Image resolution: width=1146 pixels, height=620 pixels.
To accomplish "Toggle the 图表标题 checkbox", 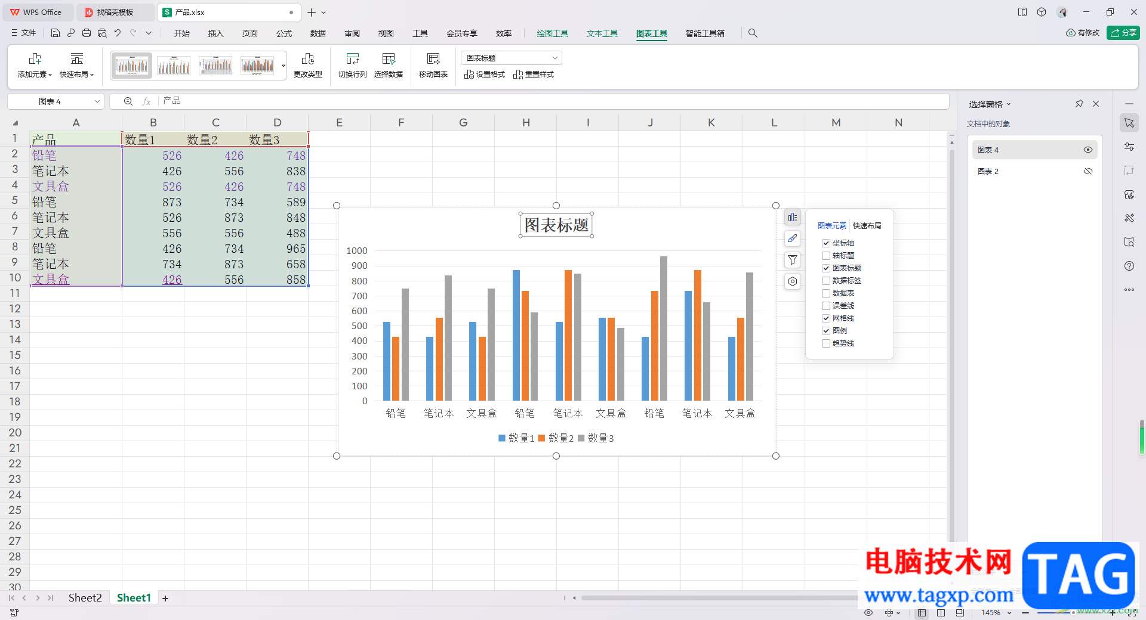I will pyautogui.click(x=826, y=268).
